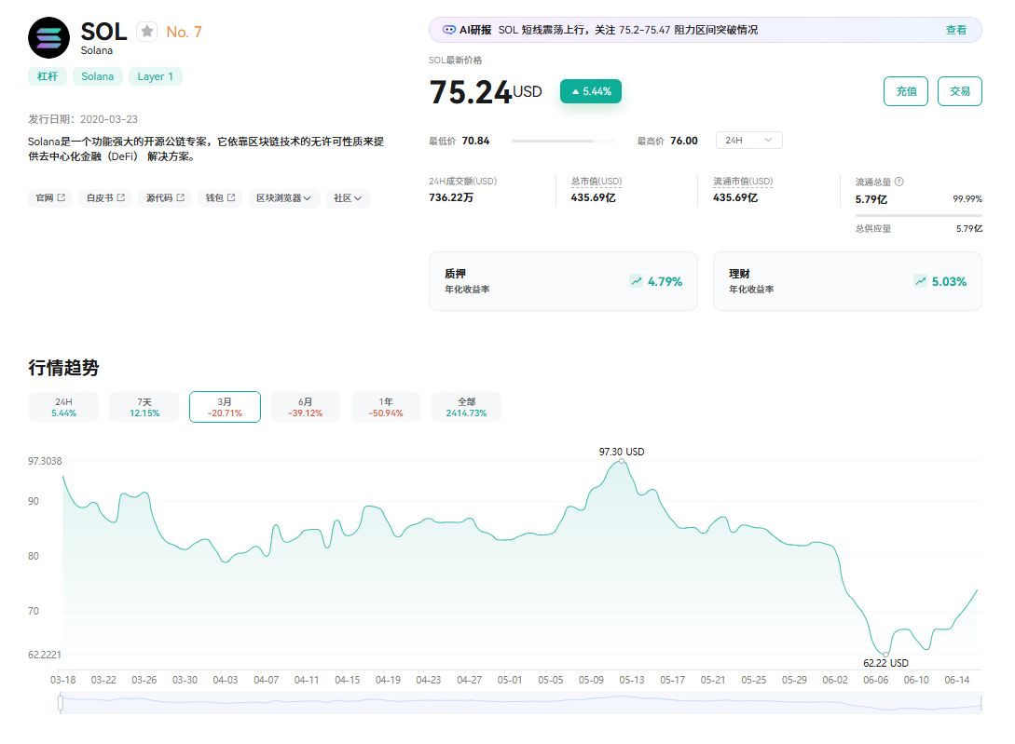
Task: Open the 理财 年化收益率 card
Action: click(x=847, y=281)
